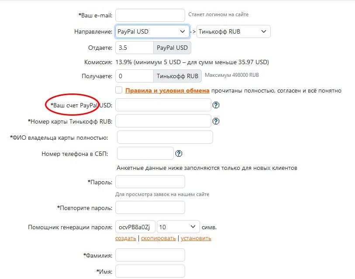355x279 pixels.
Task: Focus the Повторите пароль input field
Action: (x=150, y=207)
